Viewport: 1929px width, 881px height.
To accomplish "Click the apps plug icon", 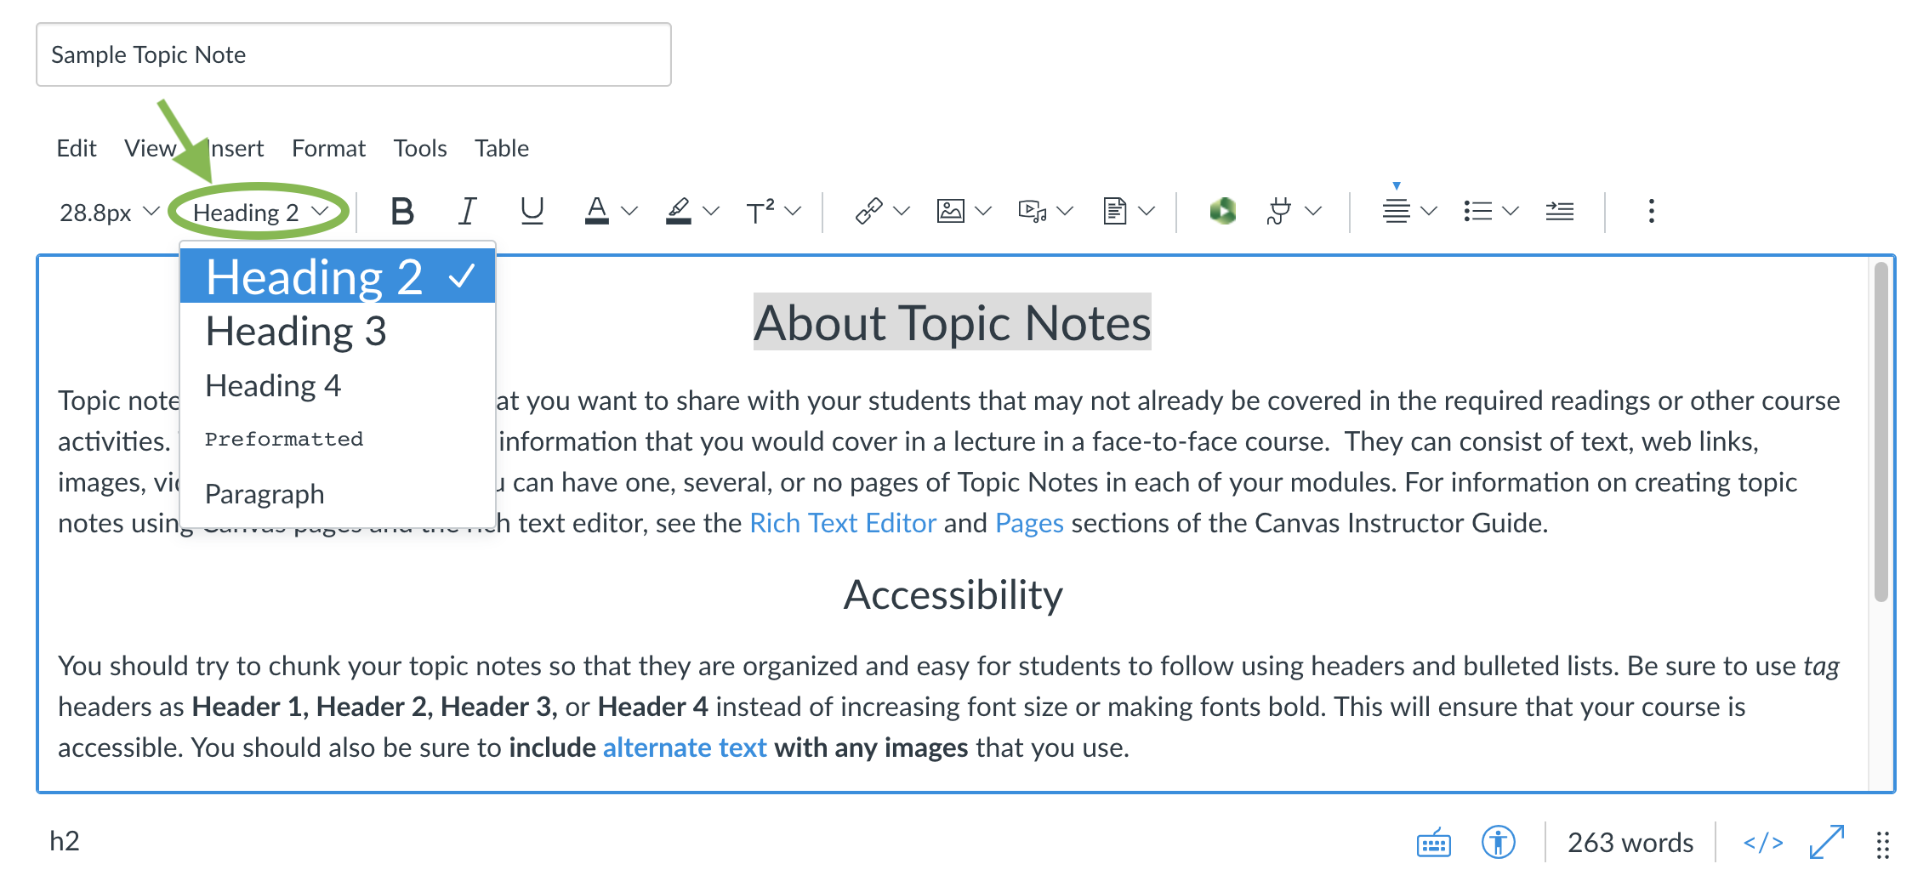I will pyautogui.click(x=1278, y=211).
